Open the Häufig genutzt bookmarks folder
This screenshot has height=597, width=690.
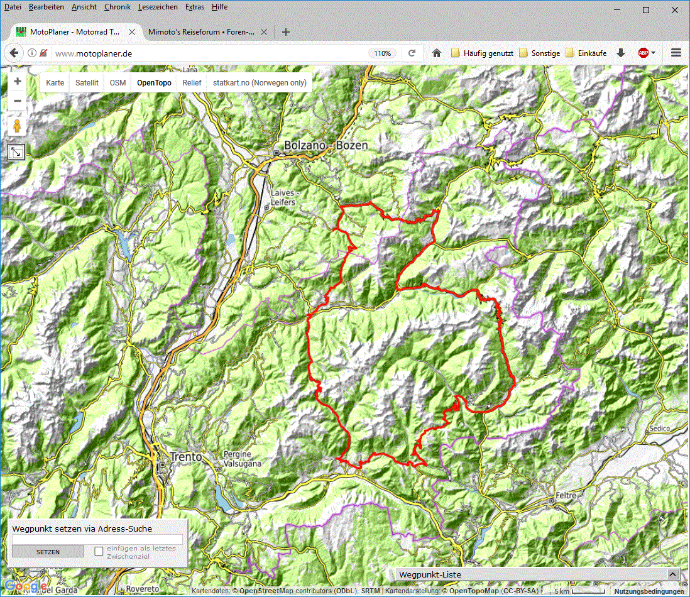pos(483,53)
